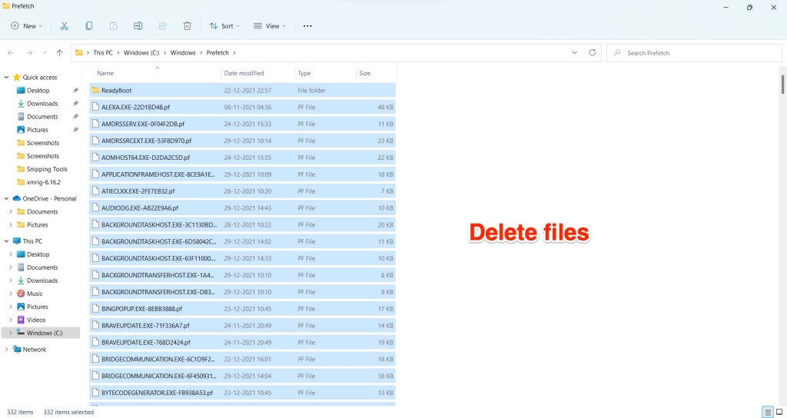787x418 pixels.
Task: Open the New item dropdown
Action: [x=27, y=25]
